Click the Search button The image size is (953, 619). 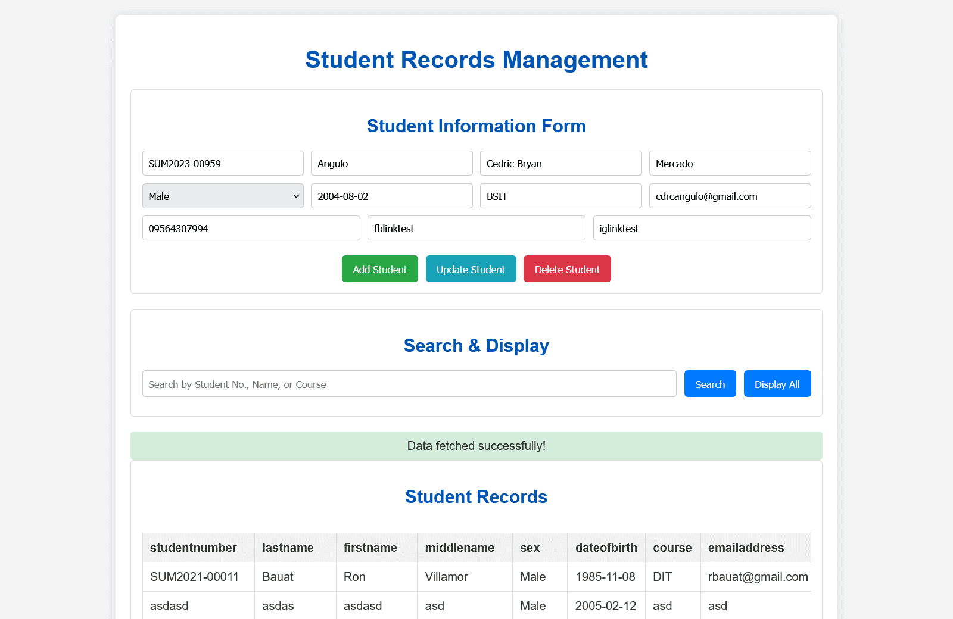click(x=709, y=383)
